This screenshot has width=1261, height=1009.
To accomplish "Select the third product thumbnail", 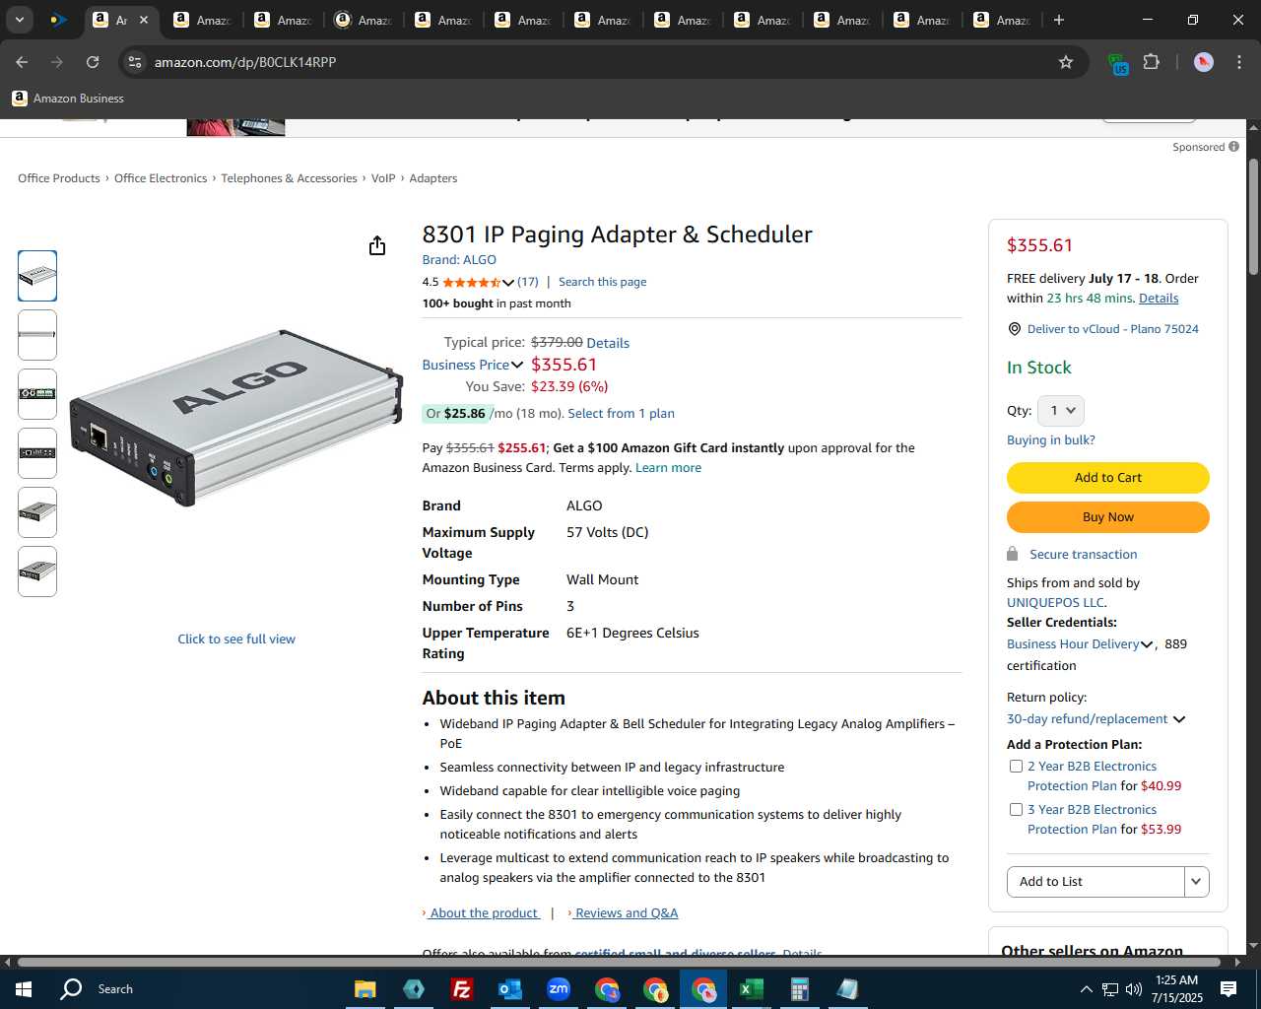I will [x=37, y=394].
